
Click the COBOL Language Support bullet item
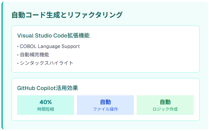pyautogui.click(x=49, y=46)
